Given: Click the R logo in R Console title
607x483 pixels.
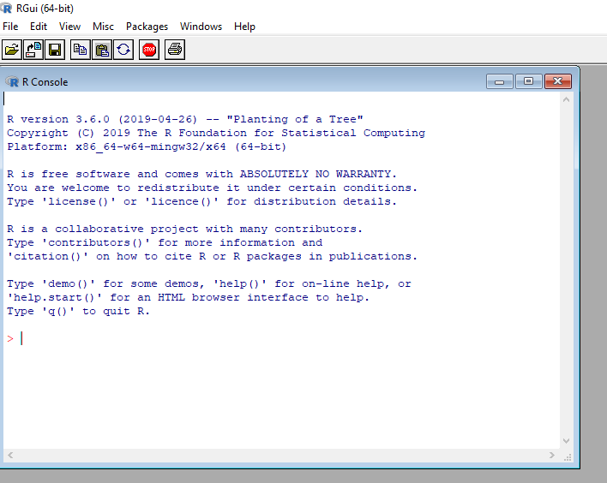Looking at the screenshot, I should (x=12, y=81).
